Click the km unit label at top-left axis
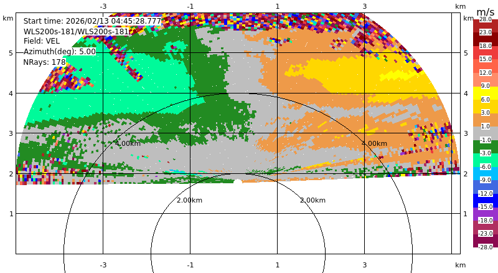This screenshot has width=498, height=273. click(8, 19)
